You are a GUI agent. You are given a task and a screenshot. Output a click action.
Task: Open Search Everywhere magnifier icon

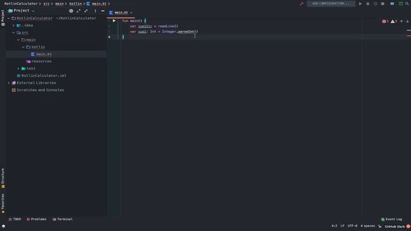407,4
